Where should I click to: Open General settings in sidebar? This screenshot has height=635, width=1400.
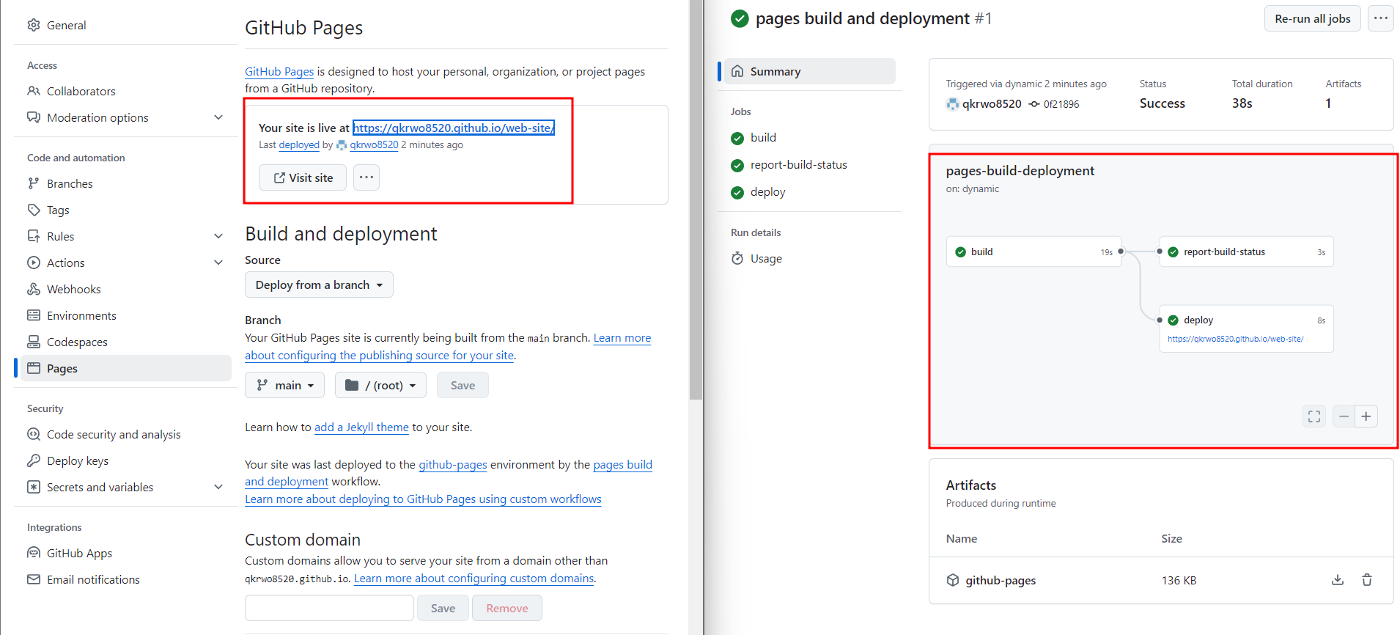pos(66,25)
